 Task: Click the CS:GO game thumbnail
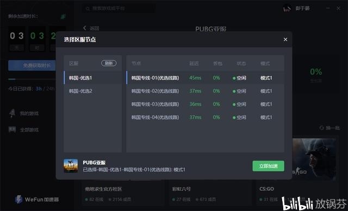click(314, 159)
